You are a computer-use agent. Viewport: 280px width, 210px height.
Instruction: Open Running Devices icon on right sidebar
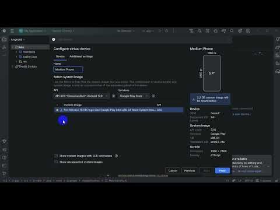click(x=278, y=63)
